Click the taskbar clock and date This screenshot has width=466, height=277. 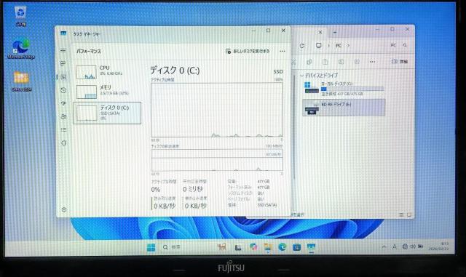tap(438, 246)
